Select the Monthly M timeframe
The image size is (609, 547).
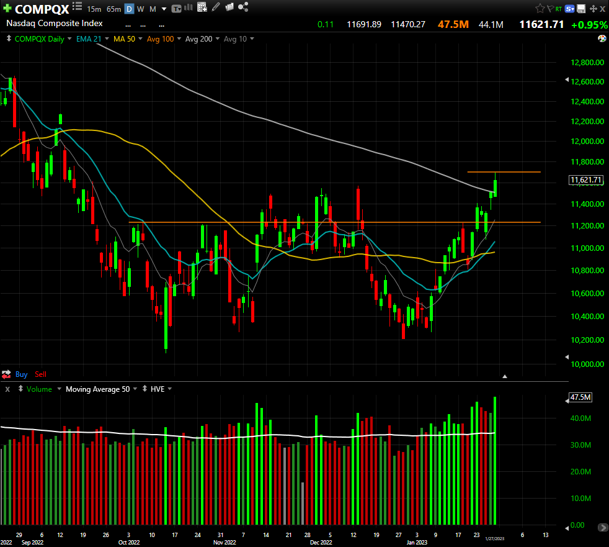point(153,9)
